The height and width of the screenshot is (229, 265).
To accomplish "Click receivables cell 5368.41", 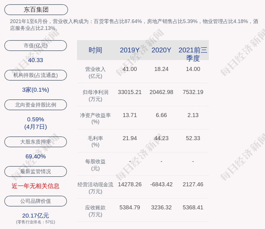I will point(193,208).
